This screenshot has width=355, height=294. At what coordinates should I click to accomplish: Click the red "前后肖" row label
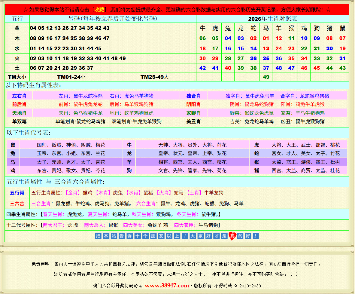[x=19, y=104]
